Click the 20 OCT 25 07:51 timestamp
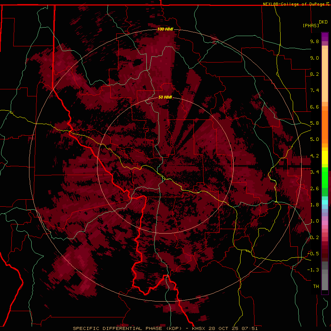This screenshot has height=331, width=331. tap(233, 328)
